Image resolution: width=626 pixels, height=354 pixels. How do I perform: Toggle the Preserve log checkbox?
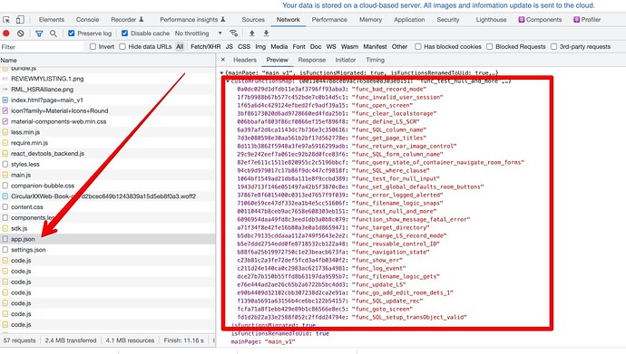click(72, 33)
